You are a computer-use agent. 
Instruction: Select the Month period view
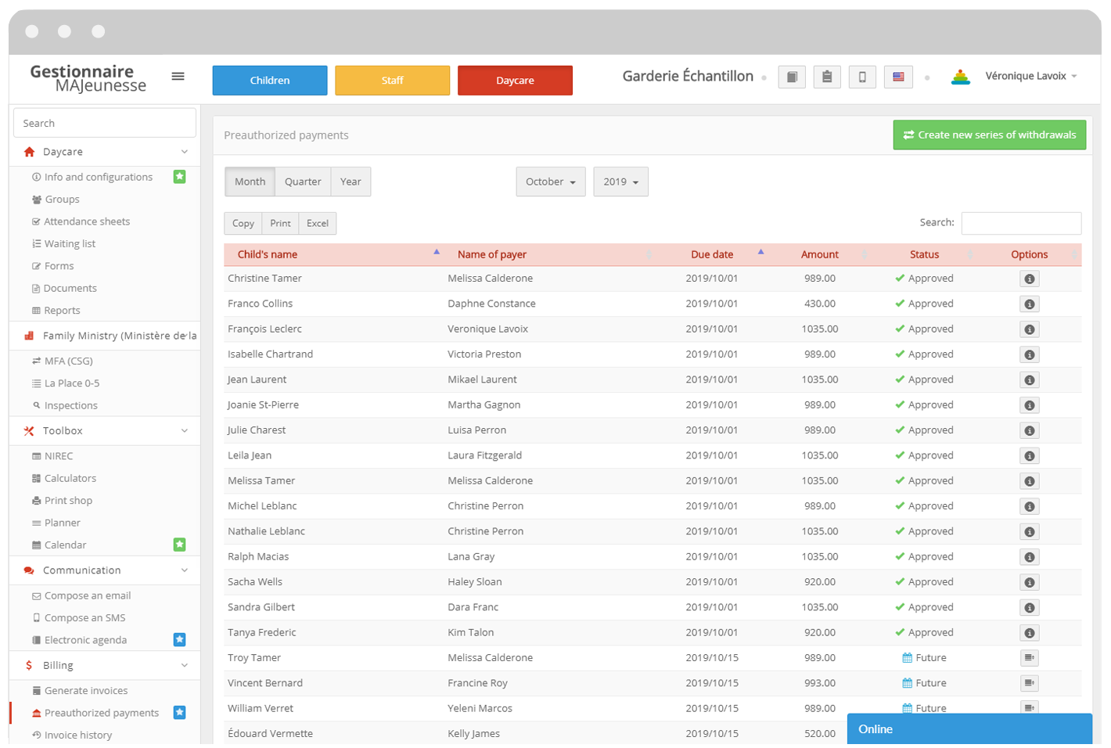(250, 182)
